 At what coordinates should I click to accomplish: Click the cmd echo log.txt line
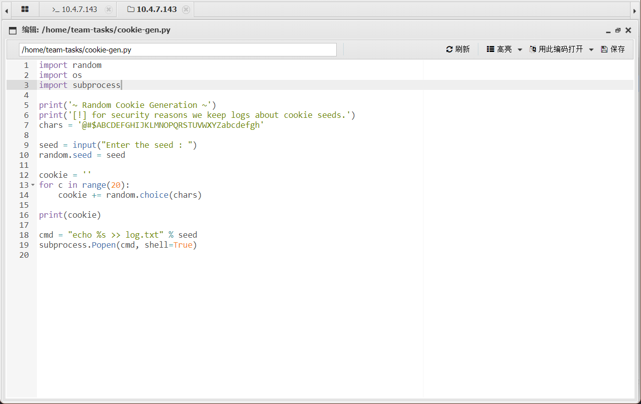point(118,235)
